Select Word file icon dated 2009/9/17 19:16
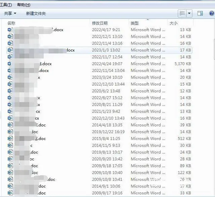215x197 pixels. (10, 193)
